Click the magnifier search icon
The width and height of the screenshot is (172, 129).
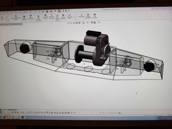pos(170,8)
